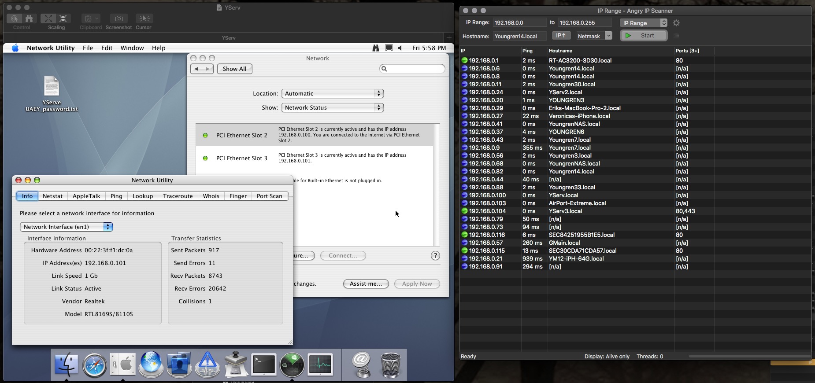The height and width of the screenshot is (383, 815).
Task: Switch to observe mode binoculars toggle
Action: coord(29,18)
